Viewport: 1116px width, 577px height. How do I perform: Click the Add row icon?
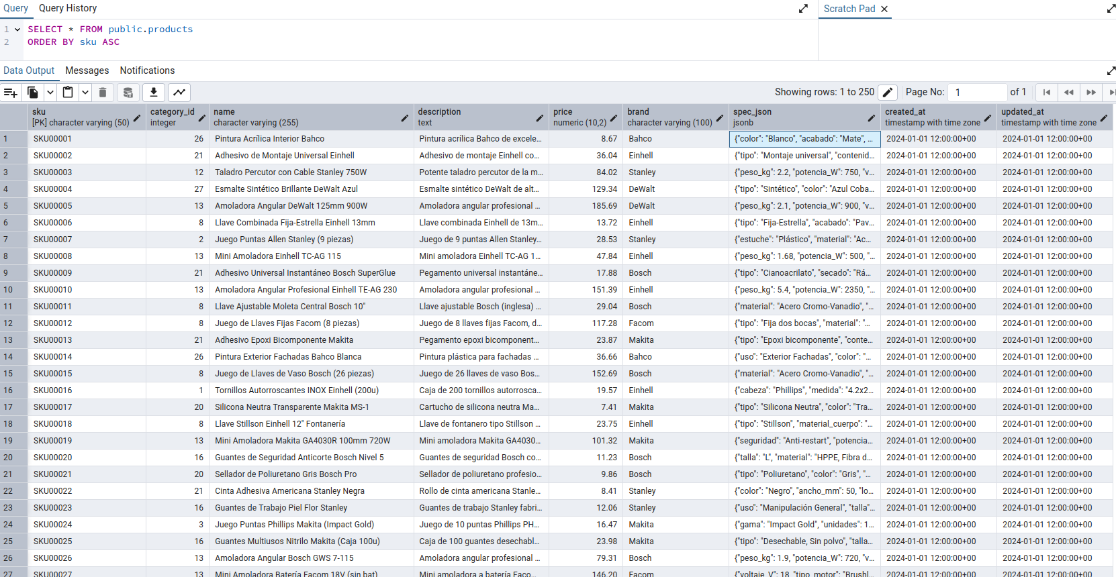coord(11,93)
